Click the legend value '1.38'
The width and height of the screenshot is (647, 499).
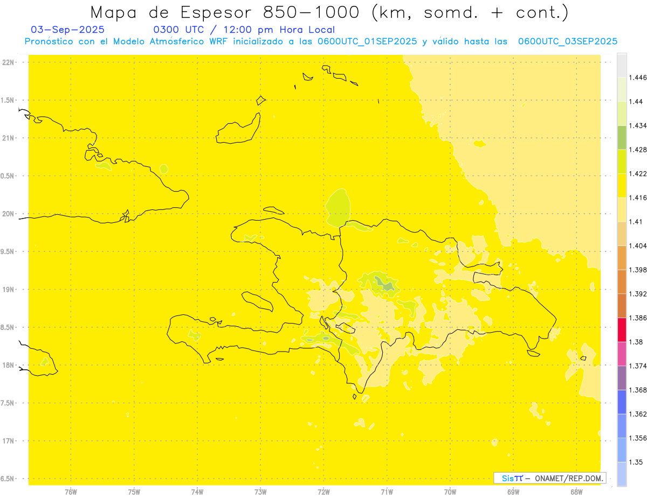(x=636, y=342)
